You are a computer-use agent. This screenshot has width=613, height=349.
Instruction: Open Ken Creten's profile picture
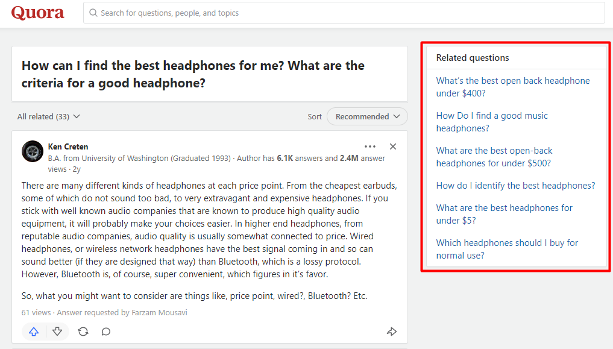click(33, 151)
